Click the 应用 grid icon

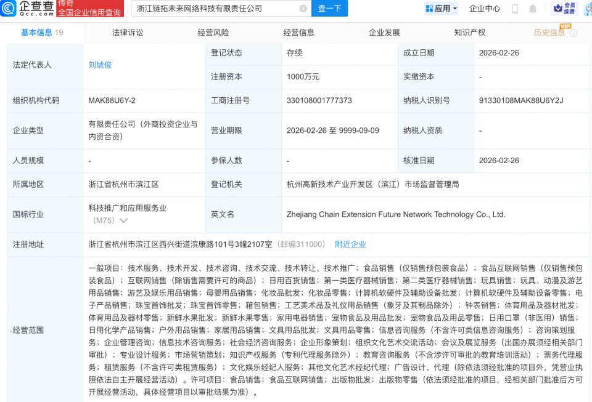click(429, 8)
